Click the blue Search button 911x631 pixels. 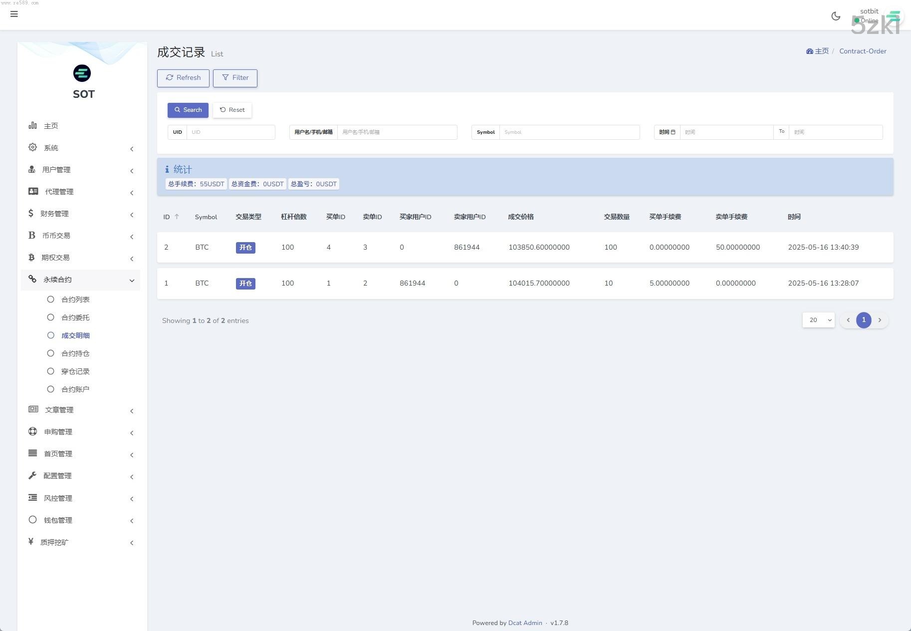[188, 110]
